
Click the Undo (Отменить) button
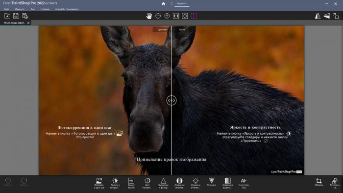[x=8, y=182]
